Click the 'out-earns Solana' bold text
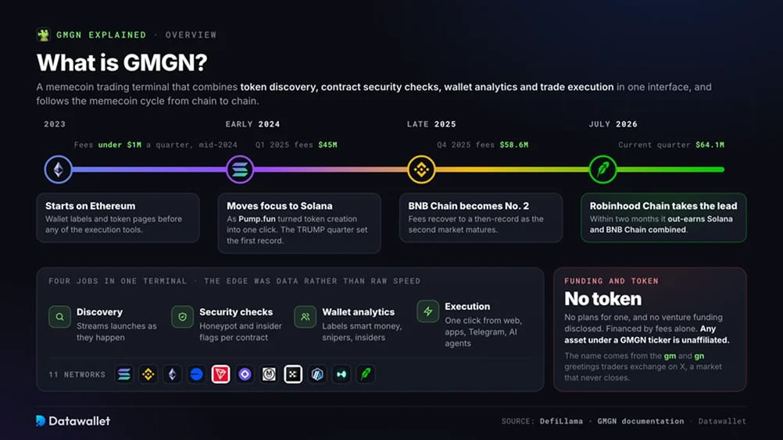 700,219
